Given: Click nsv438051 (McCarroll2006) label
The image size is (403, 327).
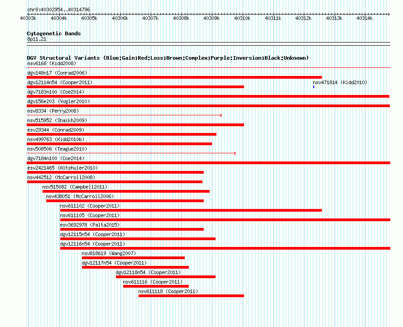Looking at the screenshot, I should pyautogui.click(x=80, y=197).
